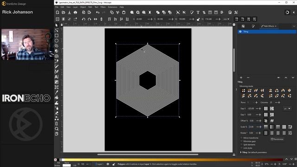Screen dimensions: 297x167
Task: Switch to the Path Effects tab
Action: 269,26
